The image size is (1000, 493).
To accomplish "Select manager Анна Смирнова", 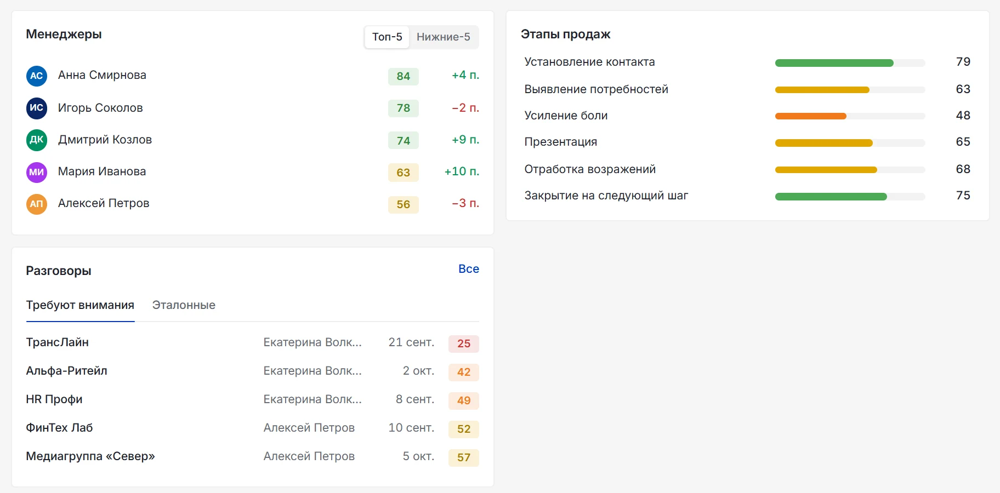I will pos(102,75).
